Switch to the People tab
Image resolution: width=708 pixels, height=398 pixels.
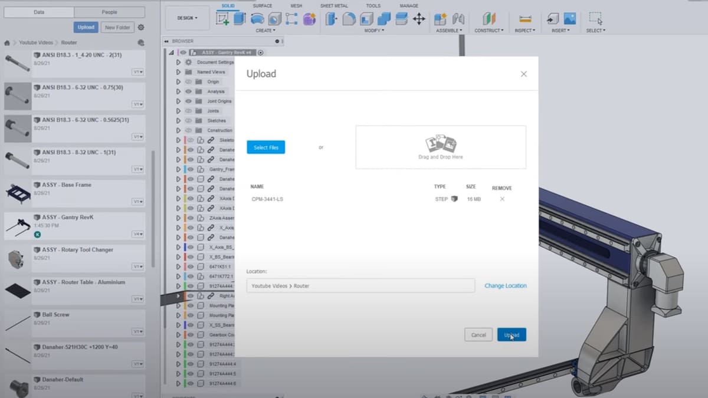[x=109, y=12]
